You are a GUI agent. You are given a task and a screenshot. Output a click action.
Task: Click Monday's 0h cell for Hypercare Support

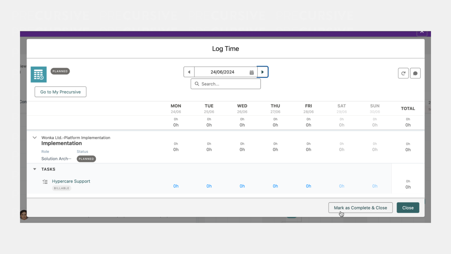click(x=176, y=186)
